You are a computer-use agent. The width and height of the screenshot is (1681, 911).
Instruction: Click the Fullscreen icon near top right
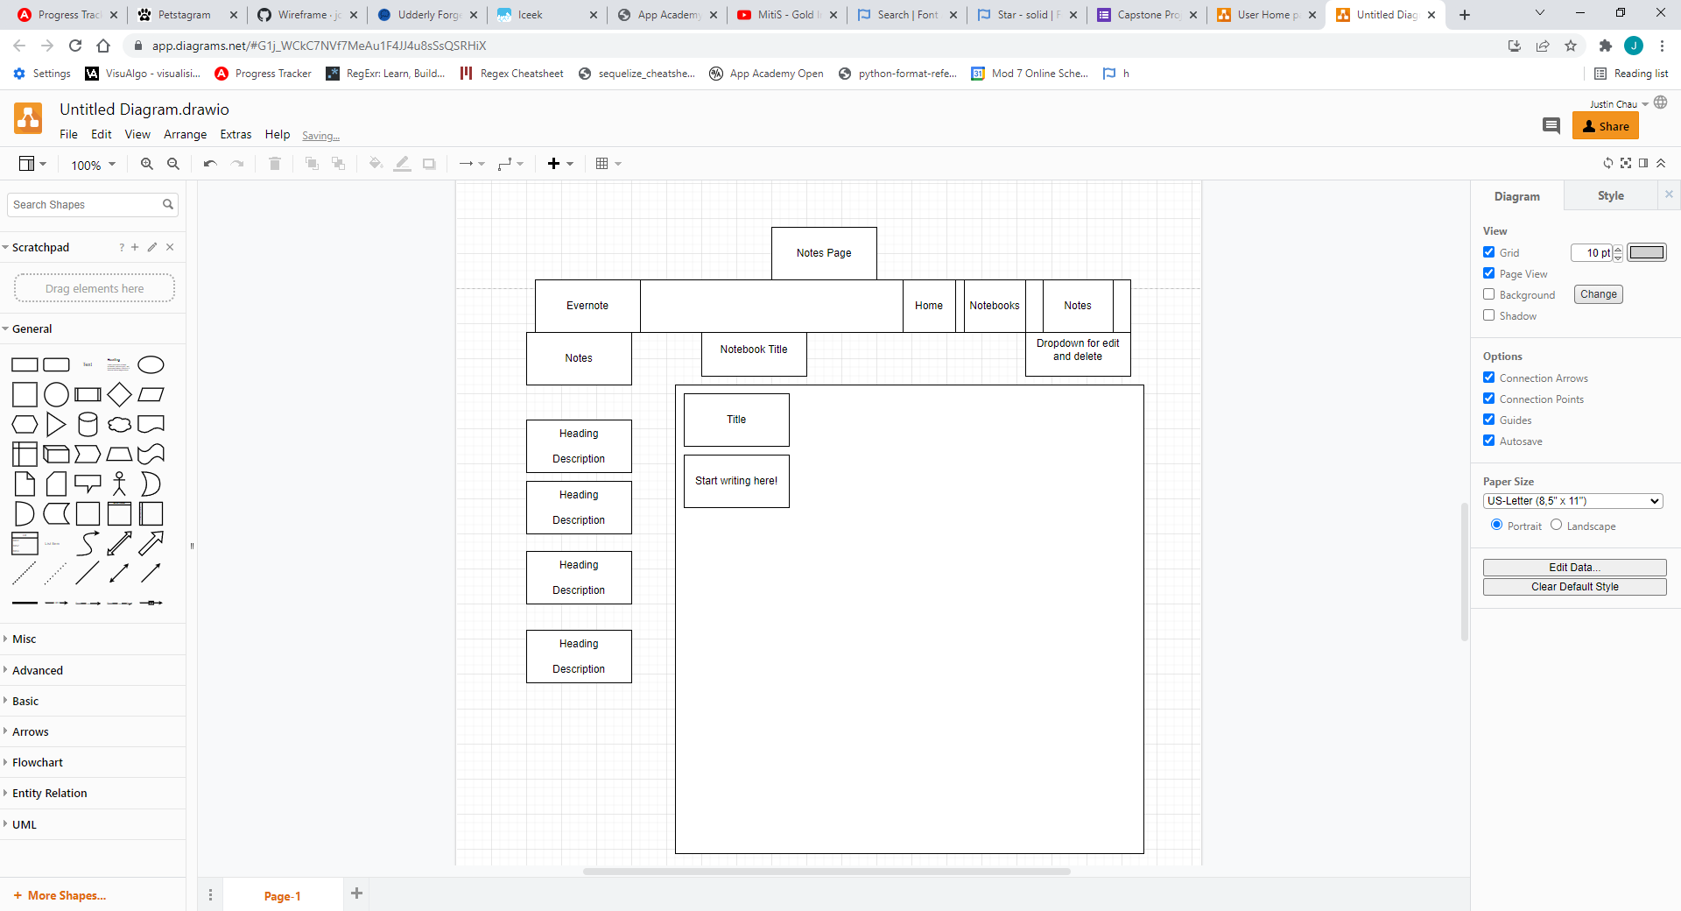[x=1626, y=163]
